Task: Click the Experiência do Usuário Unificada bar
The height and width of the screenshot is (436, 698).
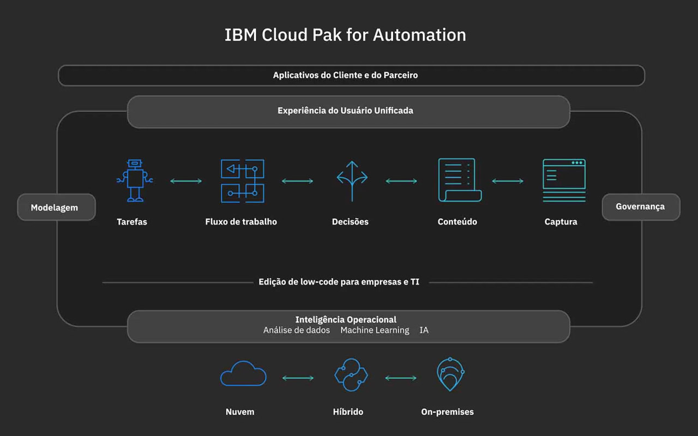Action: [x=348, y=111]
